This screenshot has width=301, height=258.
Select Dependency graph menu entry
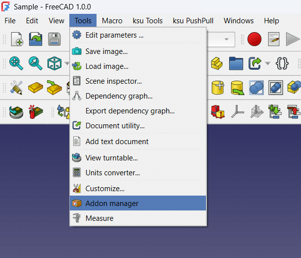pos(138,96)
